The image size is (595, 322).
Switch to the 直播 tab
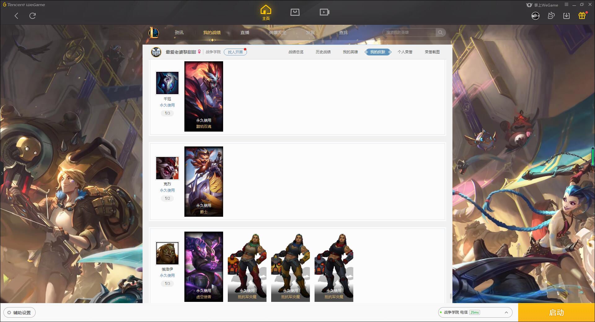coord(245,33)
